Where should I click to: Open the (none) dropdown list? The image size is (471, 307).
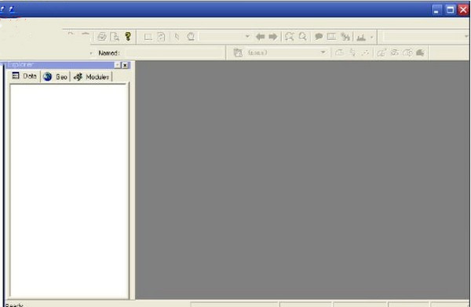(x=323, y=52)
